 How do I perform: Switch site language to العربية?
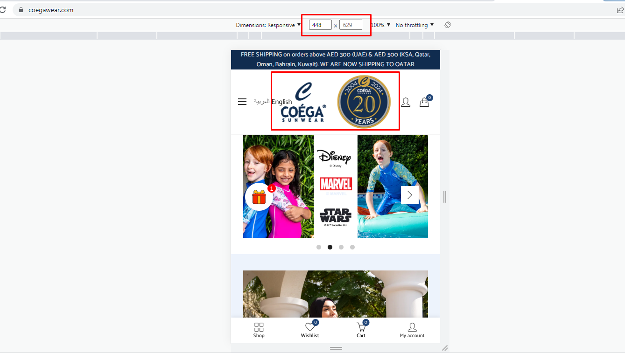pos(262,102)
